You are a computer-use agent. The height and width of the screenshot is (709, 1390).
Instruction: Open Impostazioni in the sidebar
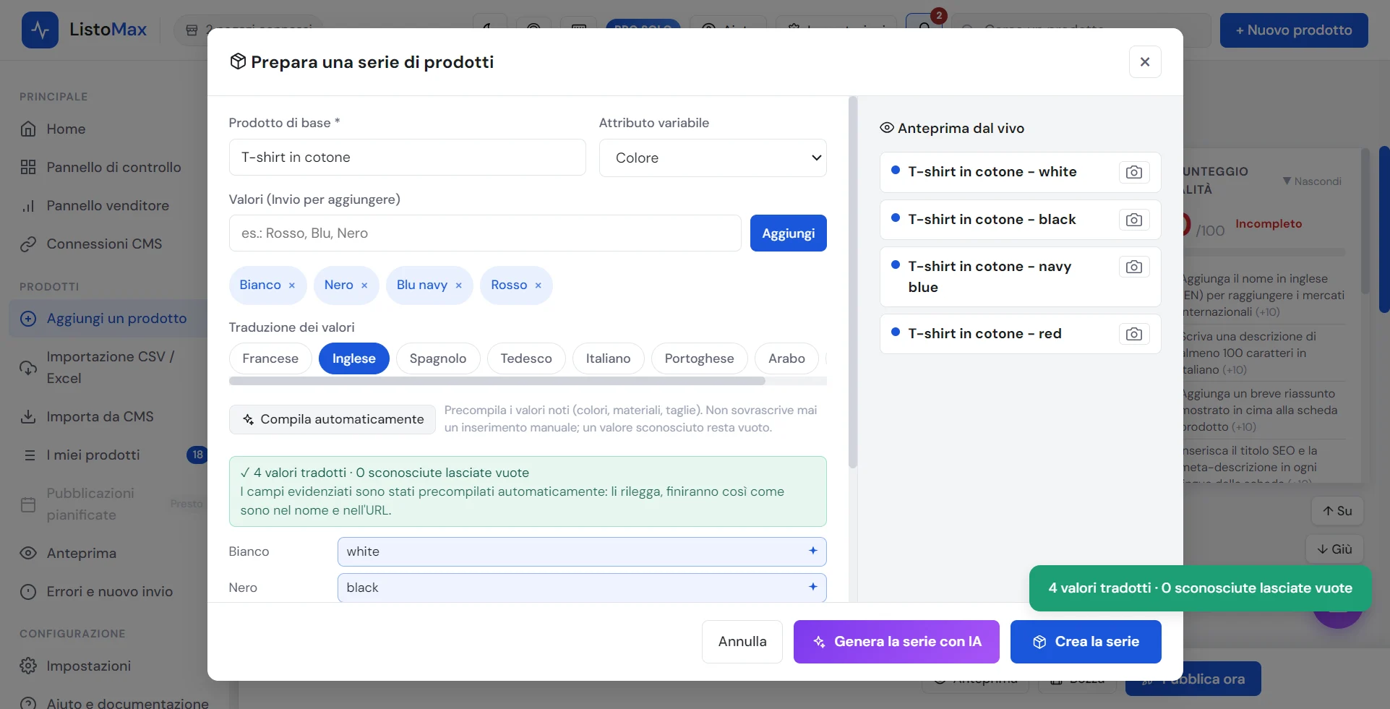(108, 666)
